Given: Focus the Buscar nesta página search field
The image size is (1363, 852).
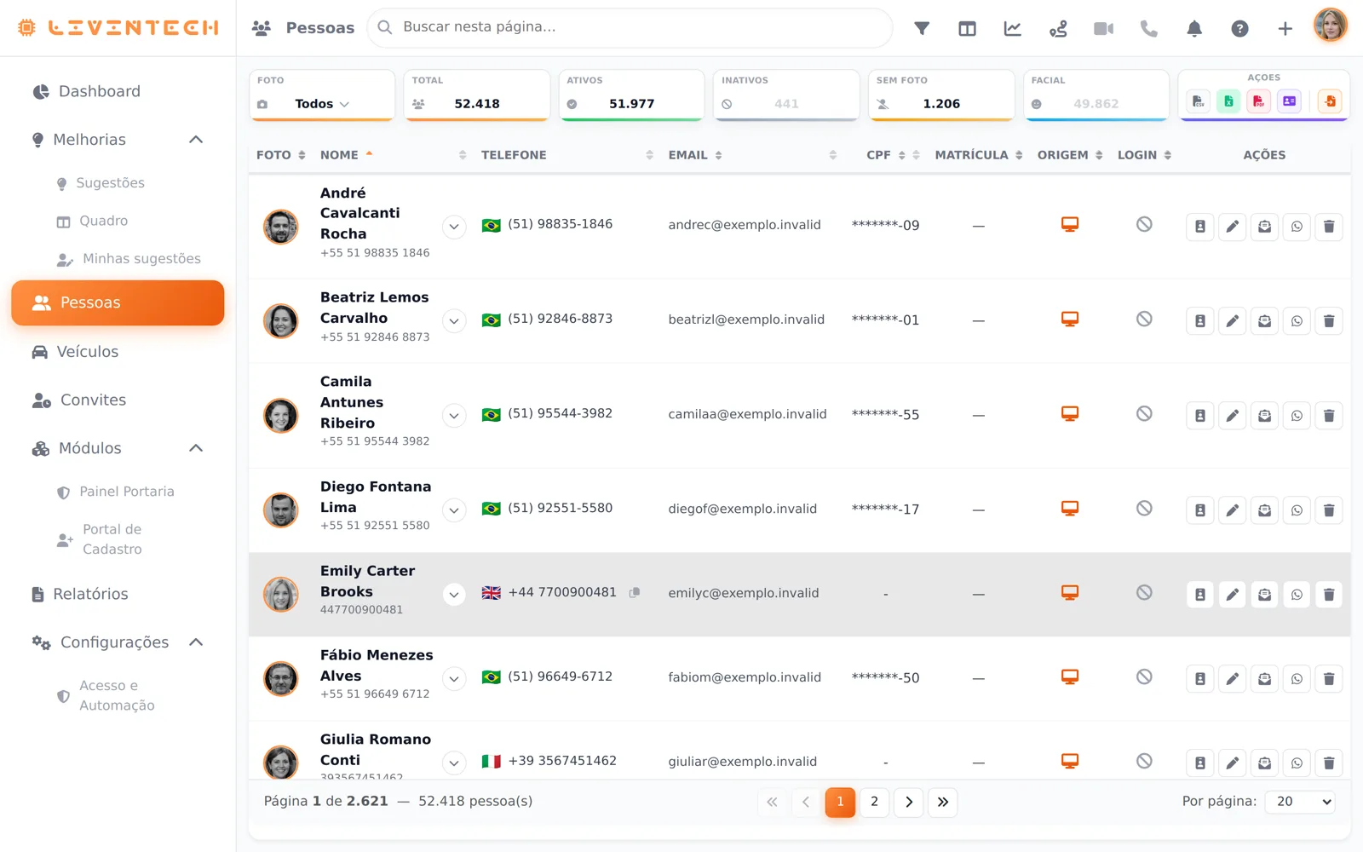Looking at the screenshot, I should 630,27.
